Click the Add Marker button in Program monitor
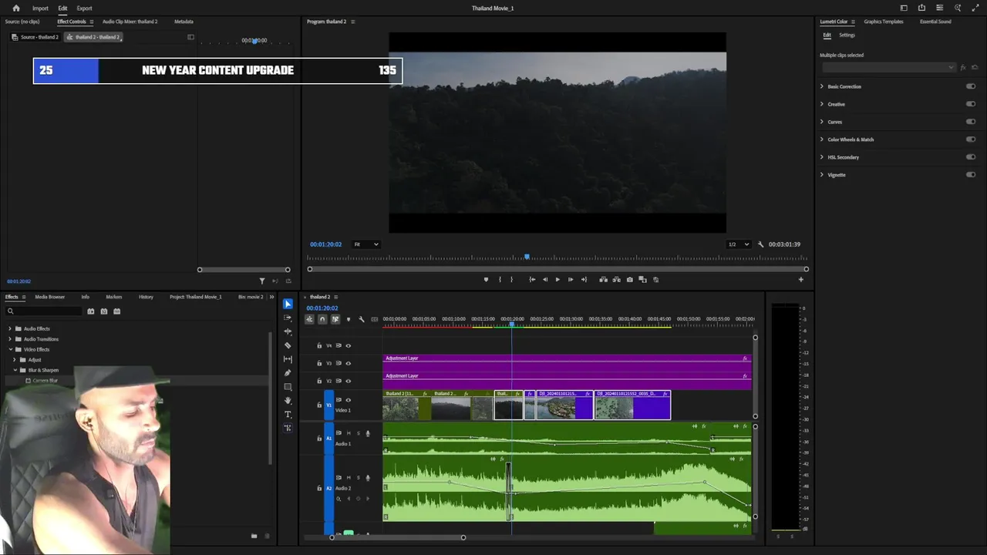Viewport: 987px width, 555px height. coord(486,280)
